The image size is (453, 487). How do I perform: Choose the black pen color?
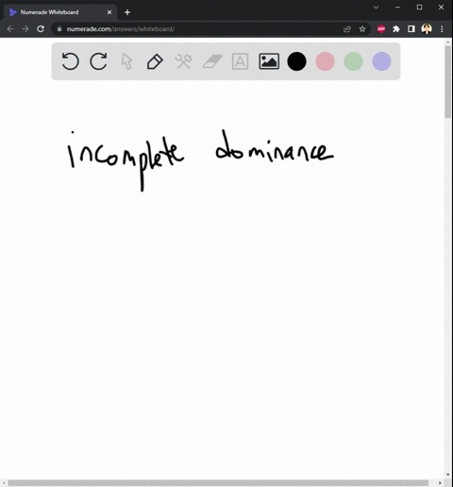[296, 61]
